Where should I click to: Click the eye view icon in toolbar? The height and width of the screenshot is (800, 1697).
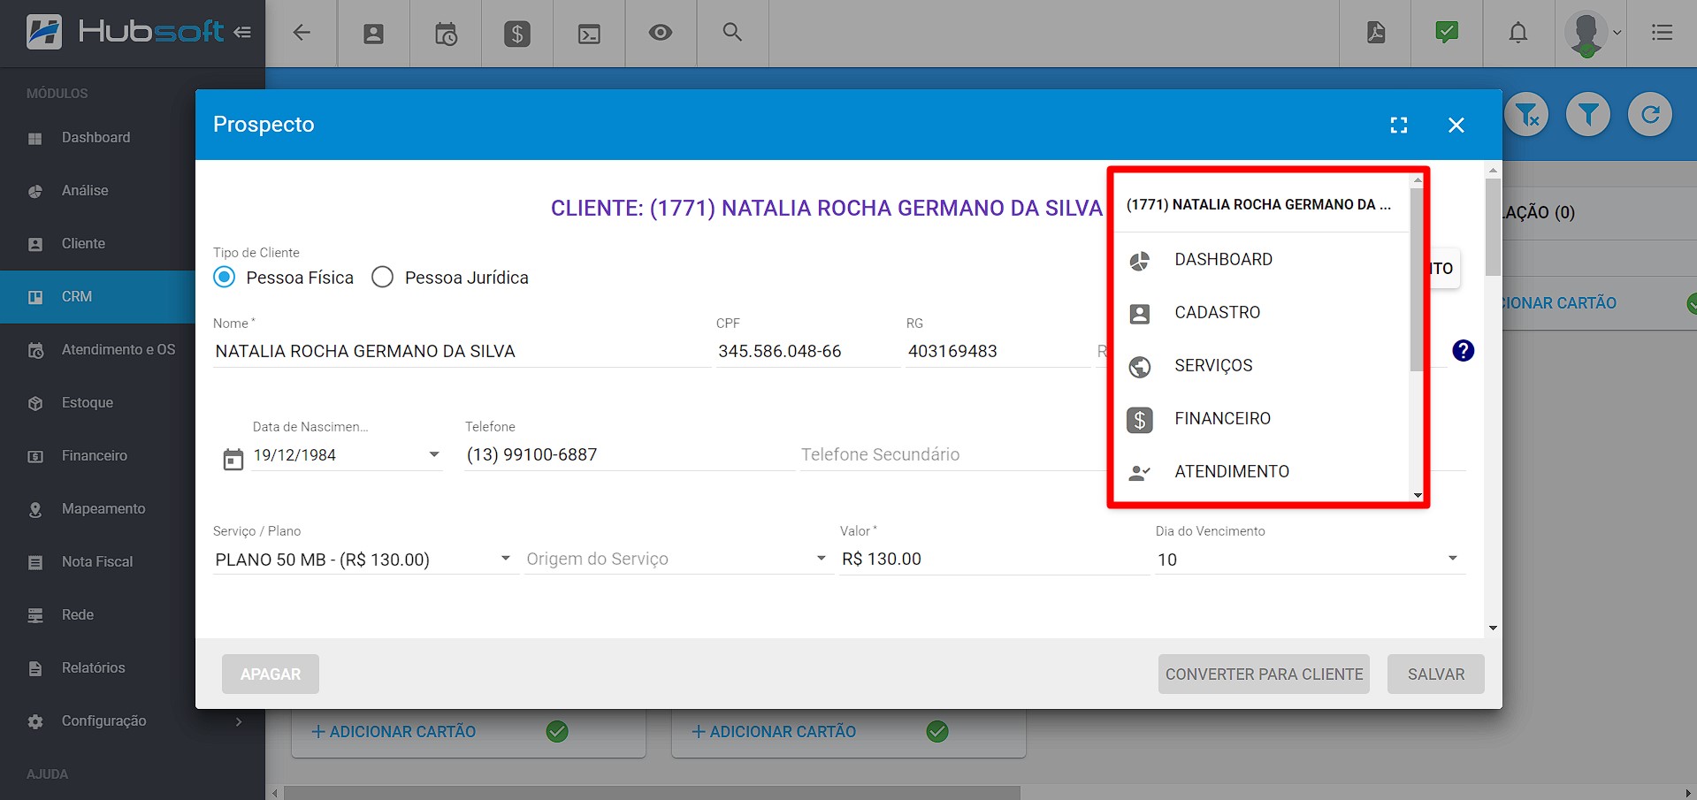(661, 33)
